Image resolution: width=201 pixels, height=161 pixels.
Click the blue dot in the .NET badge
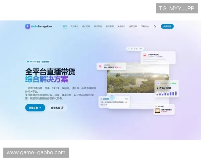pyautogui.click(x=28, y=62)
